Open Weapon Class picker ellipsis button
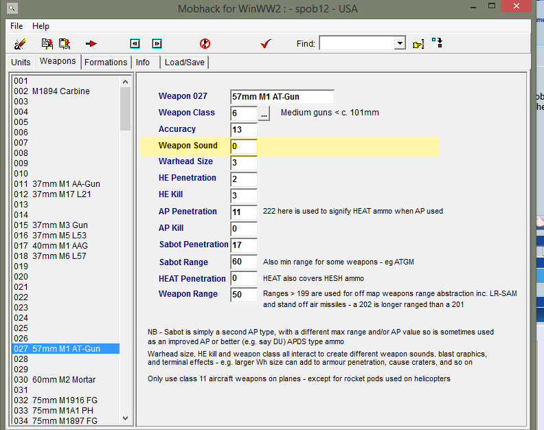This screenshot has width=544, height=430. tap(264, 113)
